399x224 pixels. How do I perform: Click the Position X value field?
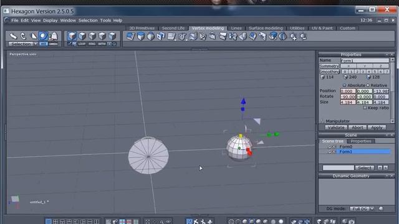click(348, 91)
